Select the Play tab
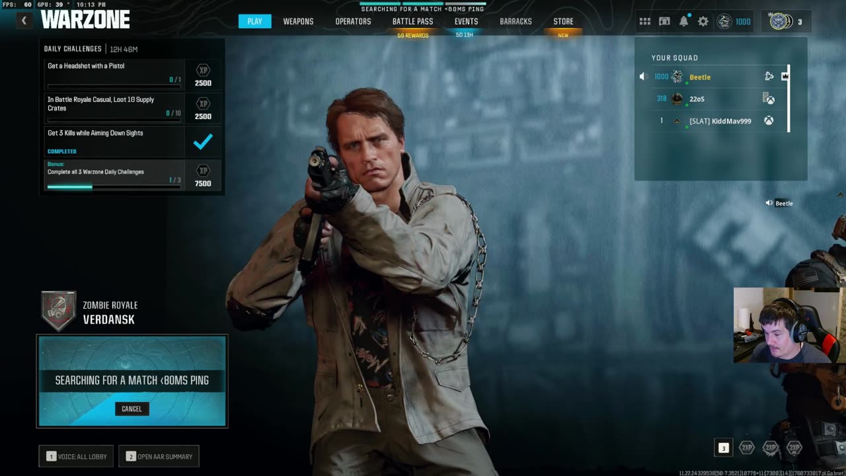 coord(254,21)
